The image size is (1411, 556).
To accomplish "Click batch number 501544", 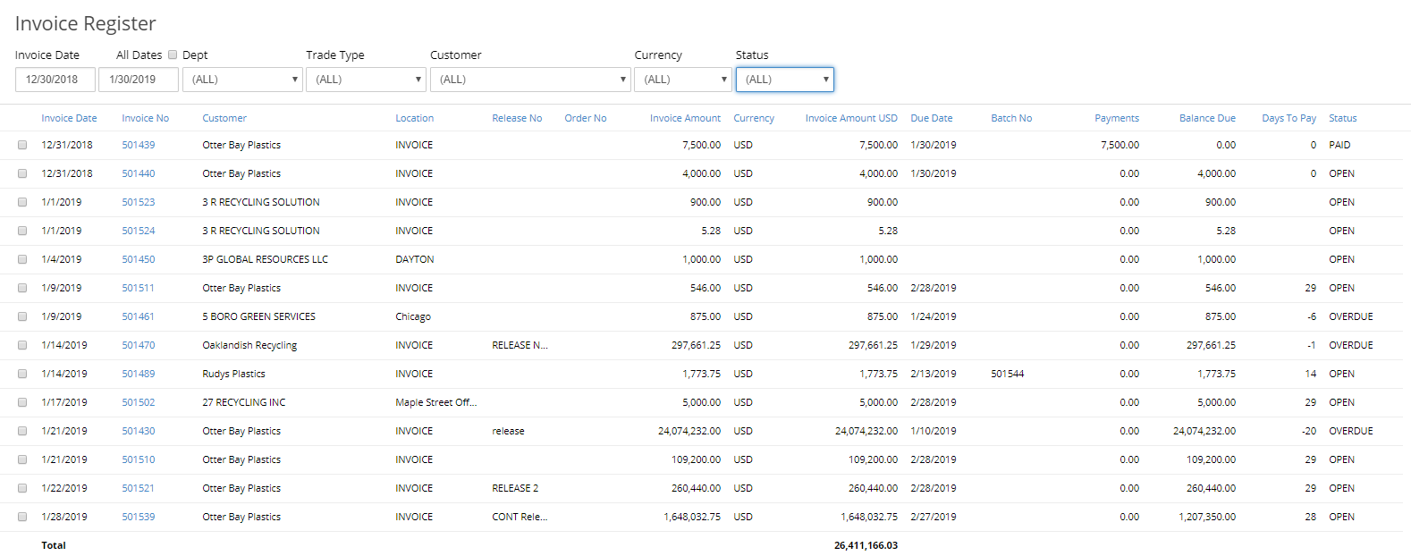I will click(x=1008, y=374).
